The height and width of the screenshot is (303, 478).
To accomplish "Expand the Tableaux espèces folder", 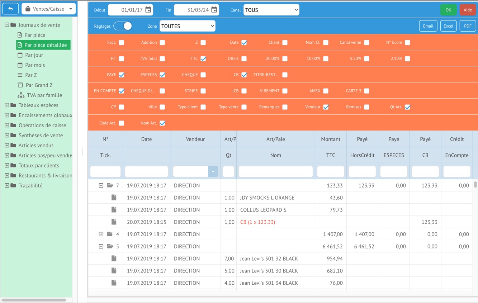I will (x=7, y=105).
